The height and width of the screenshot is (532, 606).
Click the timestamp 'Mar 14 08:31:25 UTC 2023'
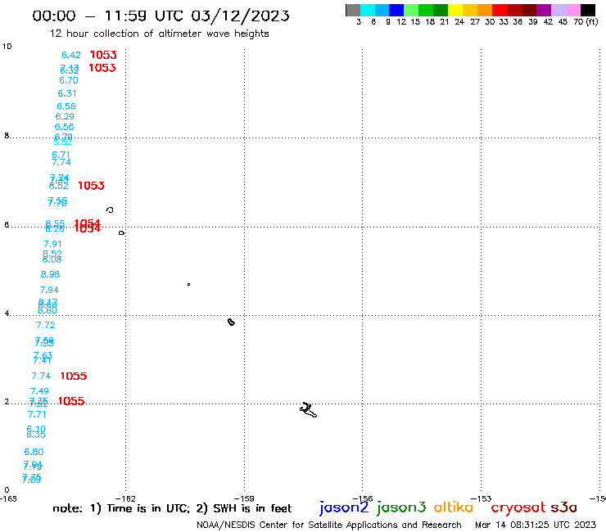[x=536, y=525]
